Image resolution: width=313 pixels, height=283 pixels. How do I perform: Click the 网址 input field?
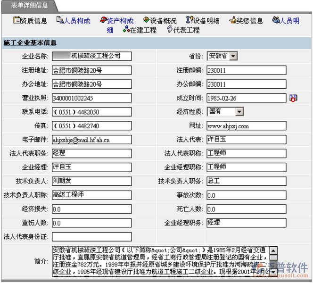pos(246,126)
